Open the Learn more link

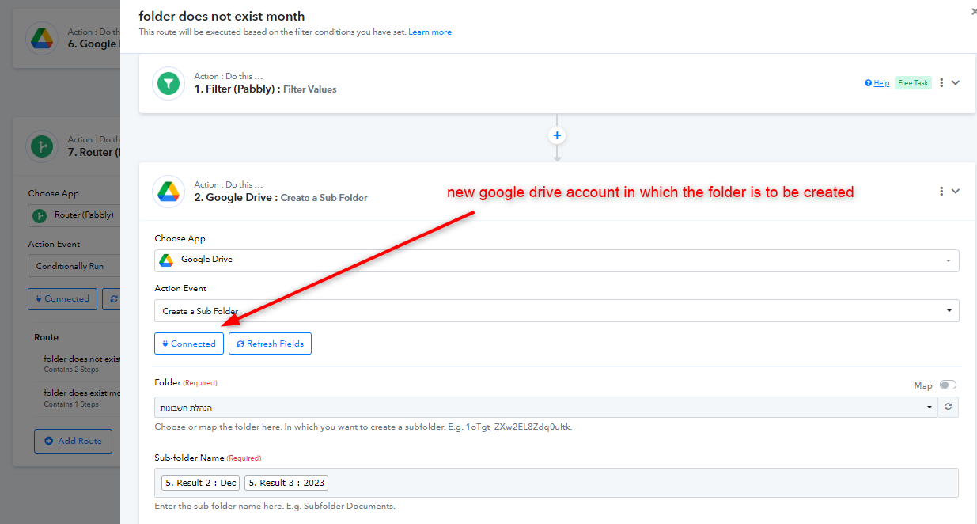point(430,32)
